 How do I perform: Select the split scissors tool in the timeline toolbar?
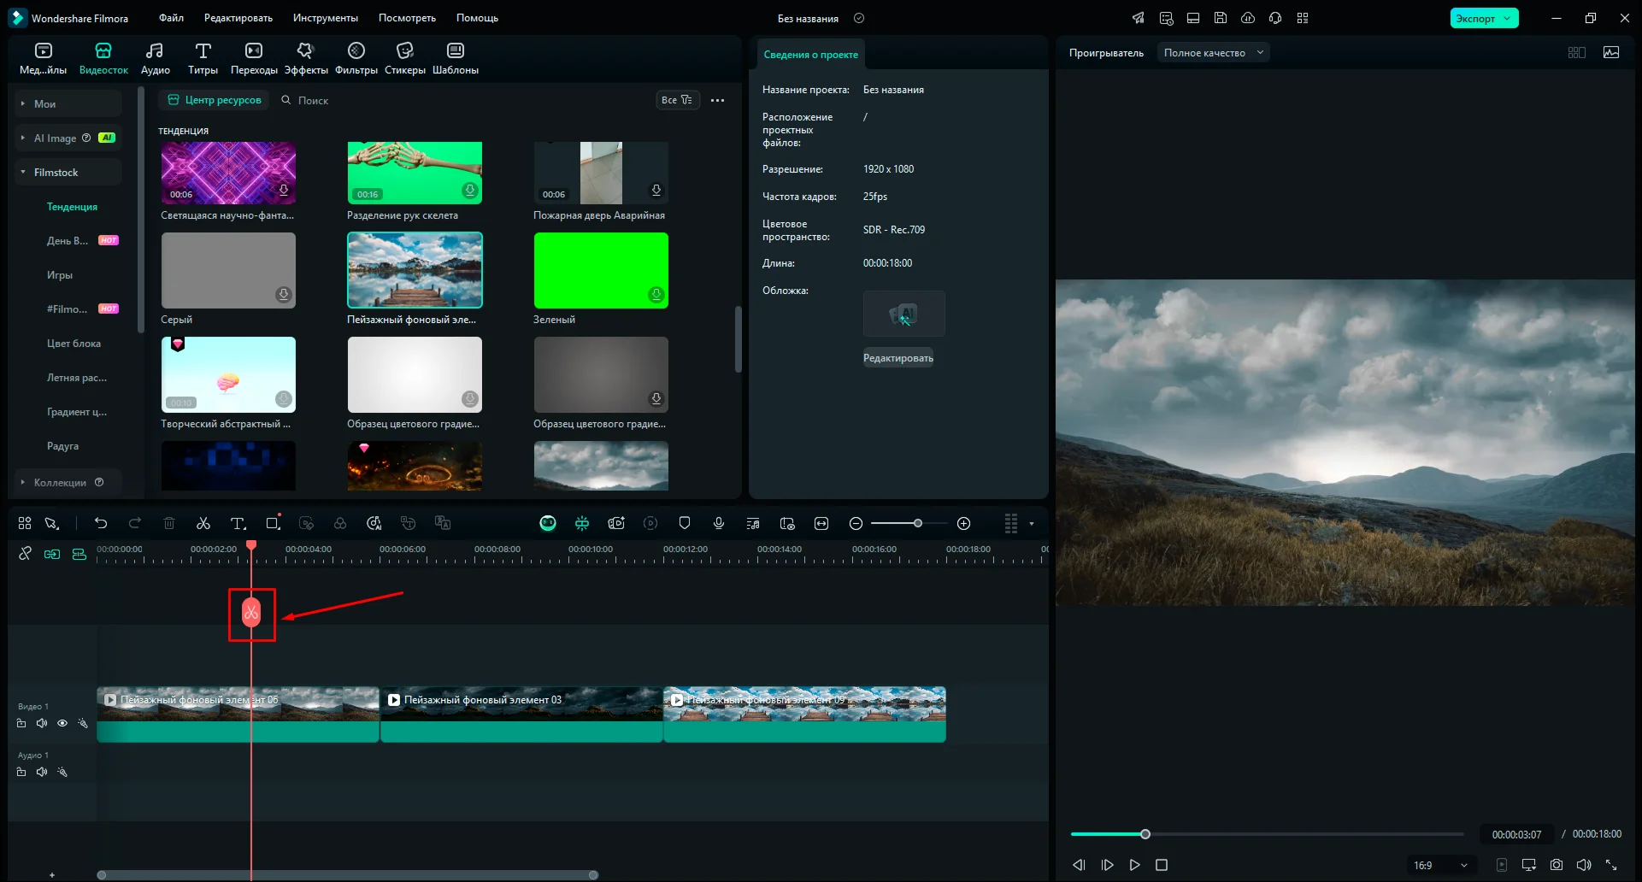[203, 523]
